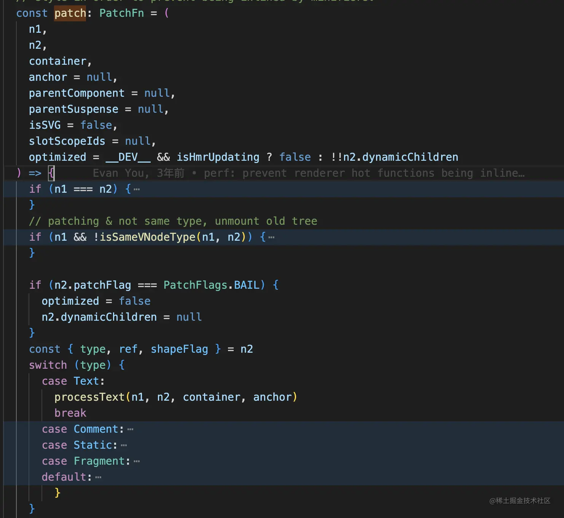Click the isSameVNodeType function call
The image size is (564, 518).
[147, 237]
